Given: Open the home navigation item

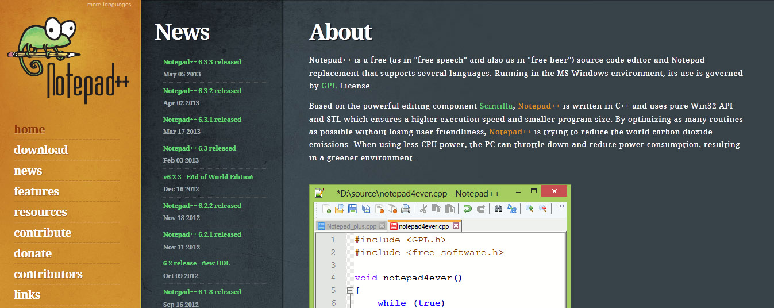Looking at the screenshot, I should pyautogui.click(x=29, y=129).
